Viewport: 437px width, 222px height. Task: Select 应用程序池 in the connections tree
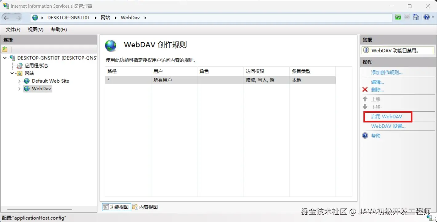point(36,65)
